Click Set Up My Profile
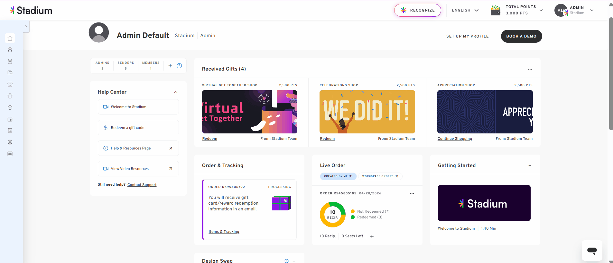This screenshot has height=263, width=613. click(x=467, y=36)
